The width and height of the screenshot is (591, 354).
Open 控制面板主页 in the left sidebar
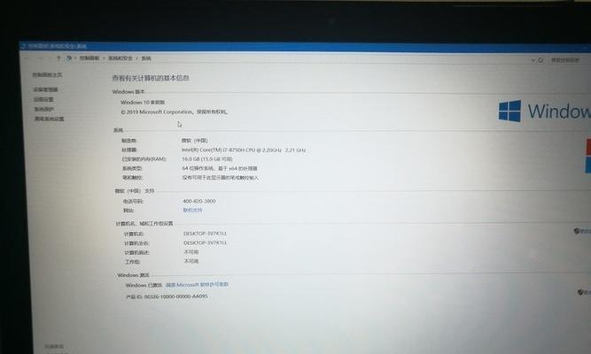[x=47, y=75]
